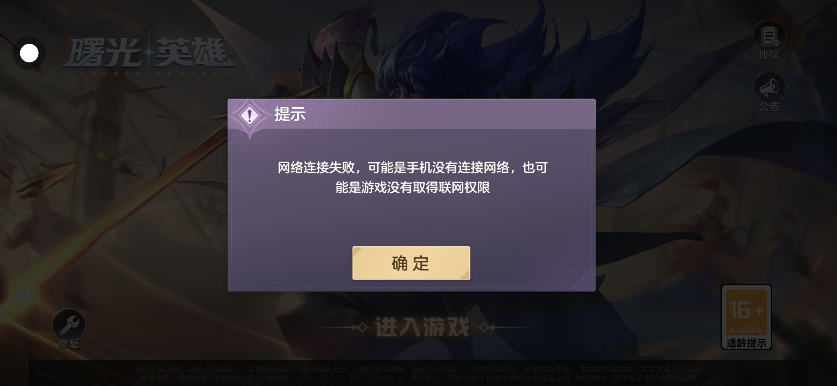Screen dimensions: 837x386
Task: Open the 协议 agreement document icon
Action: (769, 36)
